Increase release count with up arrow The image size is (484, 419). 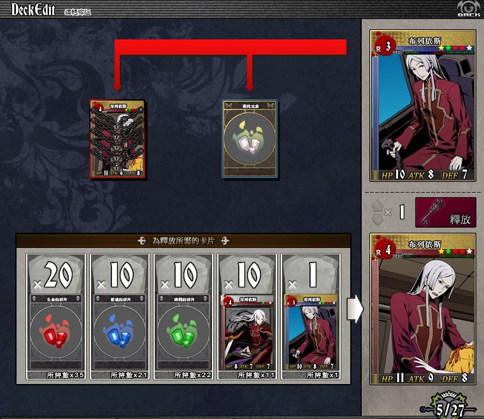378,205
